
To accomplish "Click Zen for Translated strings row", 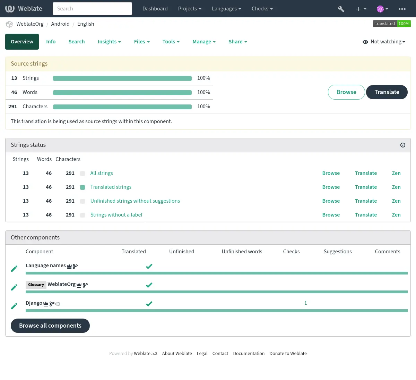I will (x=396, y=187).
